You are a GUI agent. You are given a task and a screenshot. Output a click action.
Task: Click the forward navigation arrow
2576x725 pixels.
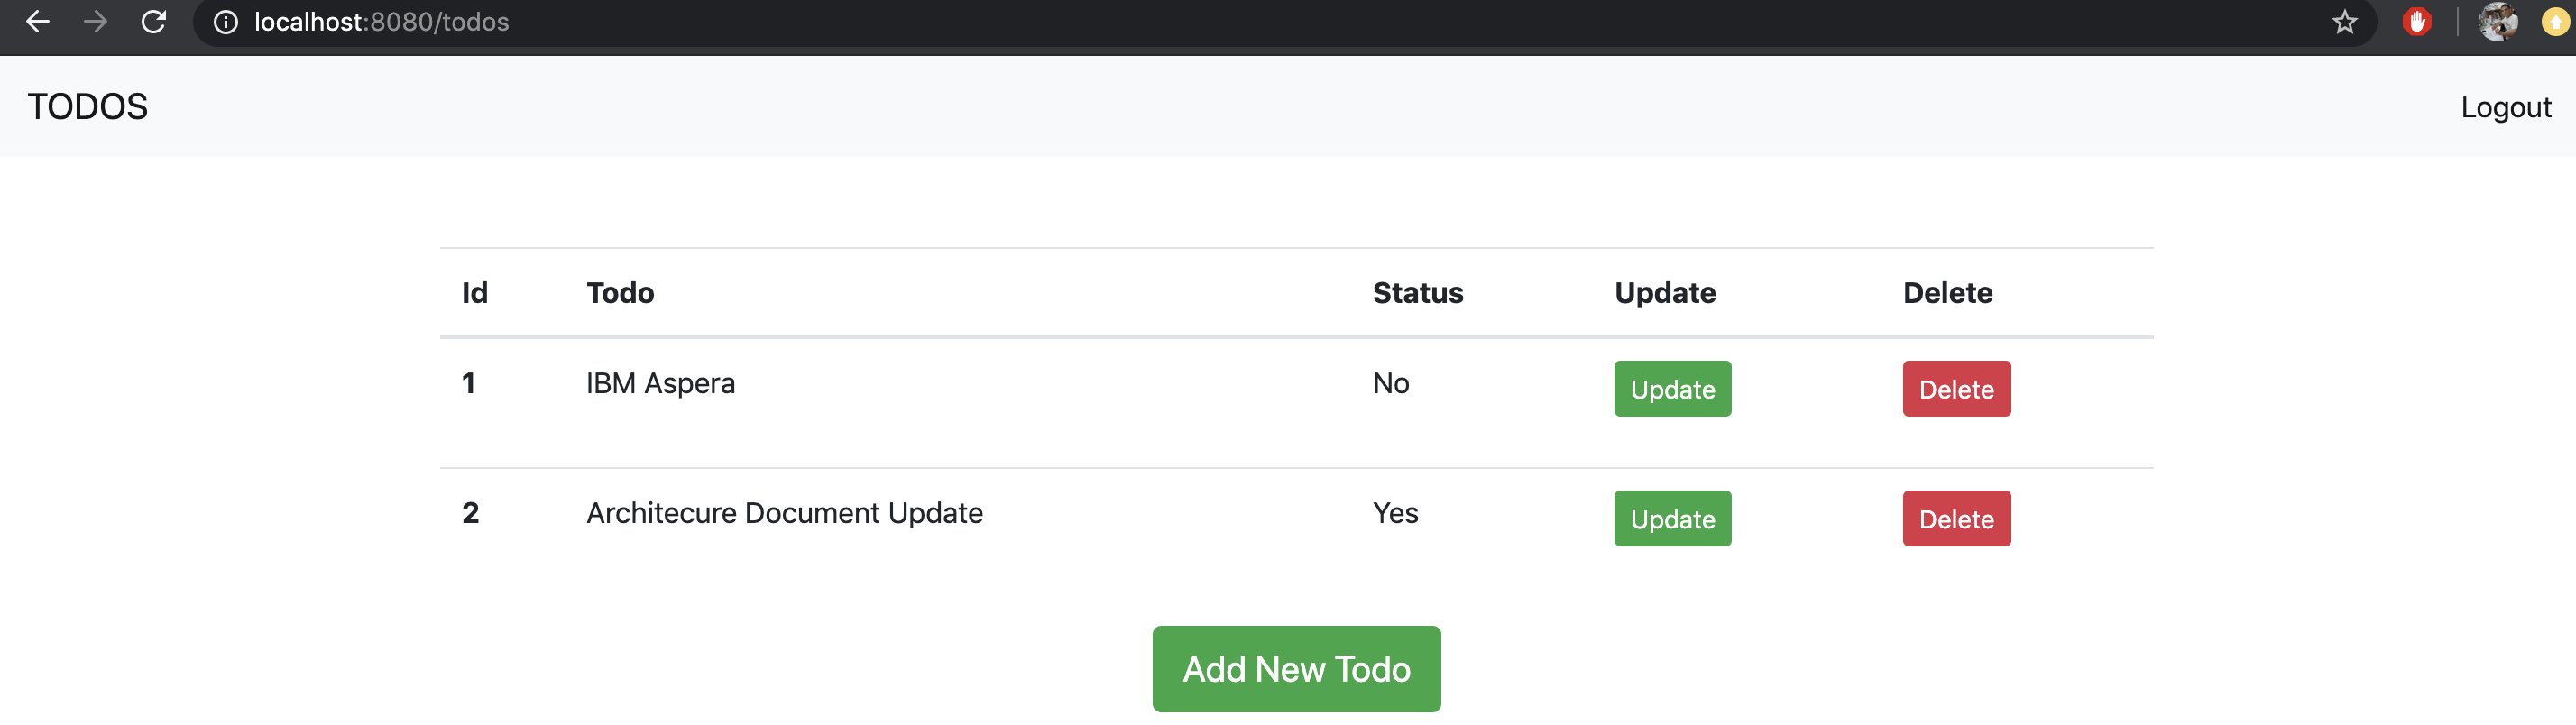[96, 21]
